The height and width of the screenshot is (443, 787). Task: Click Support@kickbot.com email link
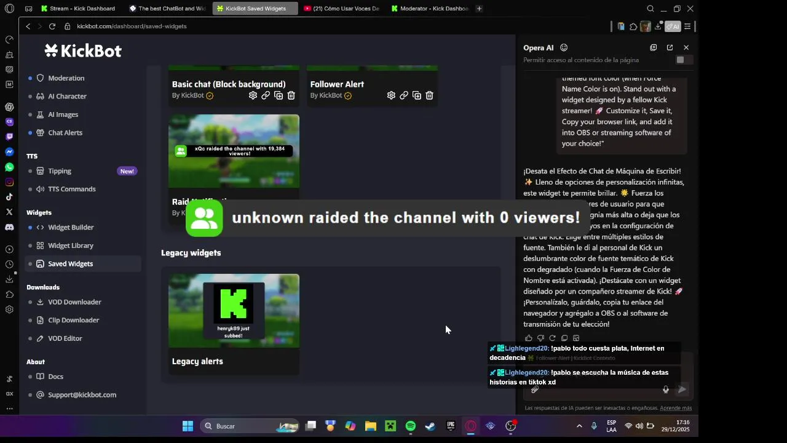(x=83, y=394)
